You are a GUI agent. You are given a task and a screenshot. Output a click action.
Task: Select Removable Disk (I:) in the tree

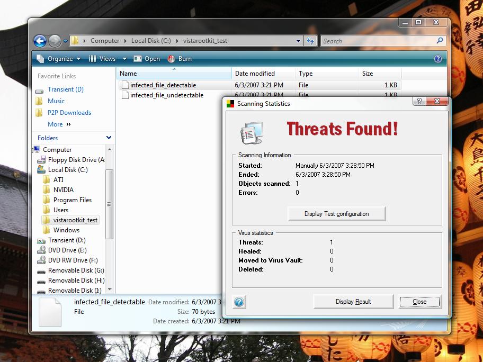(x=75, y=291)
